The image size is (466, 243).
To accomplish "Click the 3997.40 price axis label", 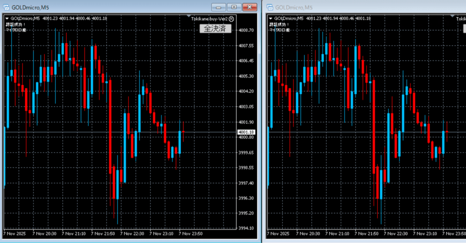I will 246,183.
